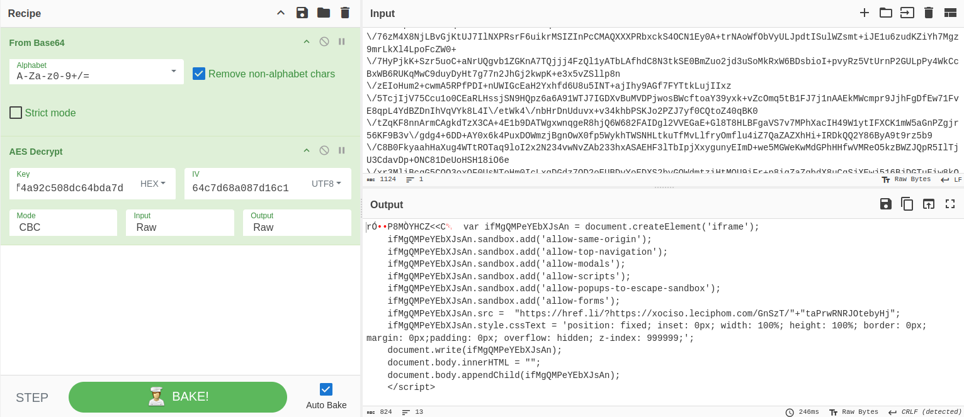Uncheck Remove non-alphabet chars
This screenshot has height=417, width=964.
199,74
